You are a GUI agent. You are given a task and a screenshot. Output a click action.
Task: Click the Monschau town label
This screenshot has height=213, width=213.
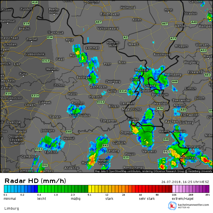(187, 158)
